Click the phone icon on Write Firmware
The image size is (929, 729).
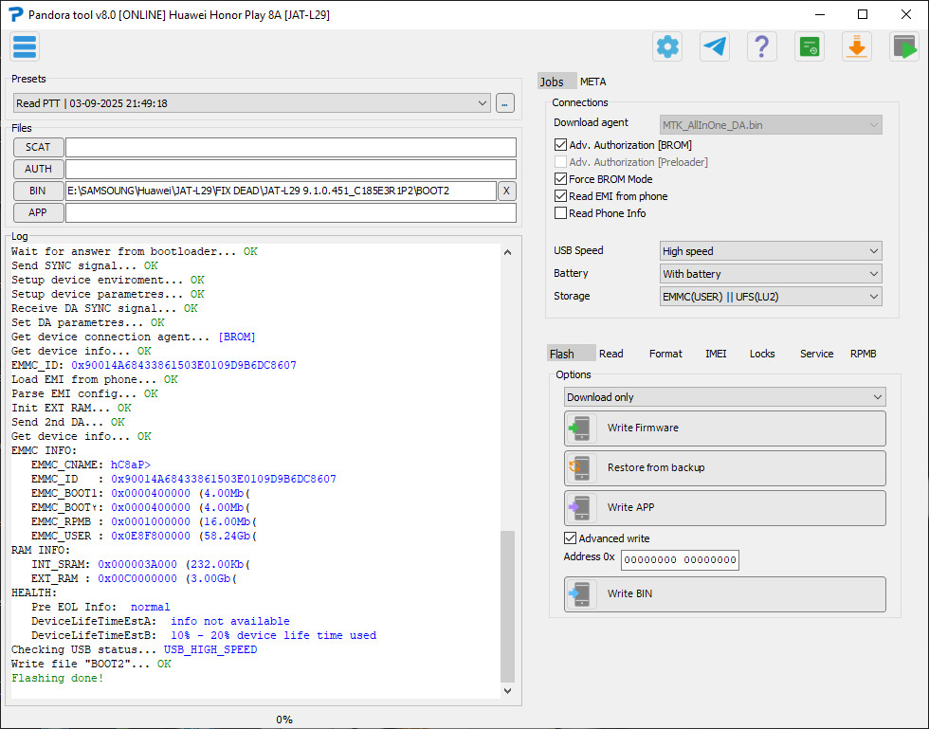pos(580,428)
